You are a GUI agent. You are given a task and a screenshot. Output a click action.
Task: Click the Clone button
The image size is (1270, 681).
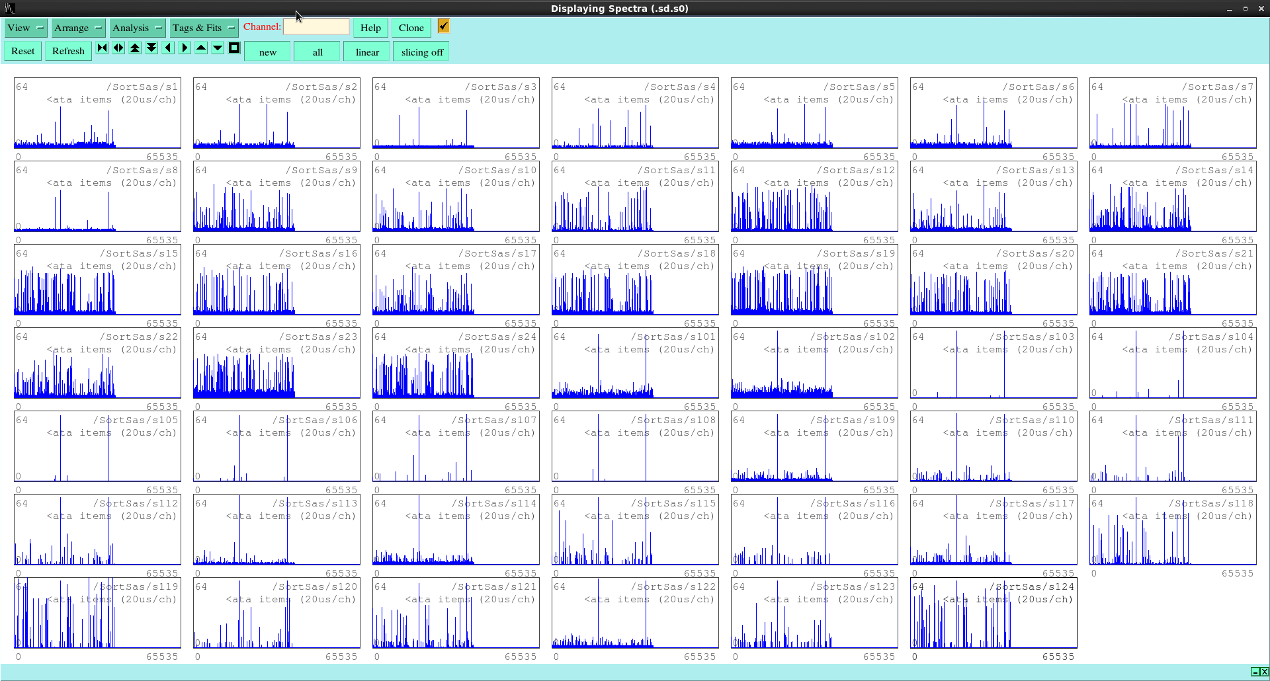[x=411, y=28]
